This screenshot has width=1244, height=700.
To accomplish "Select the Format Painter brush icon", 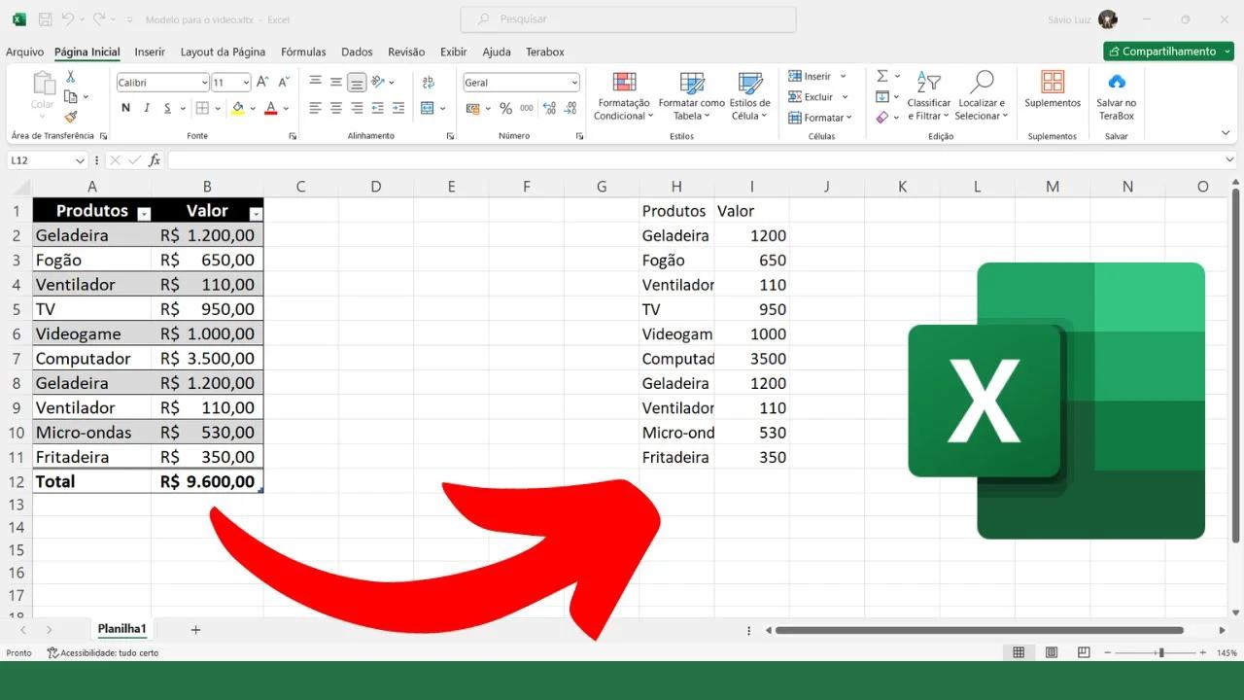I will pyautogui.click(x=70, y=117).
